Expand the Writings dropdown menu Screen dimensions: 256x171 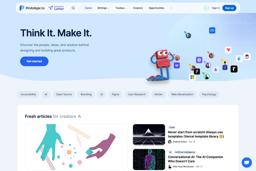click(x=103, y=8)
